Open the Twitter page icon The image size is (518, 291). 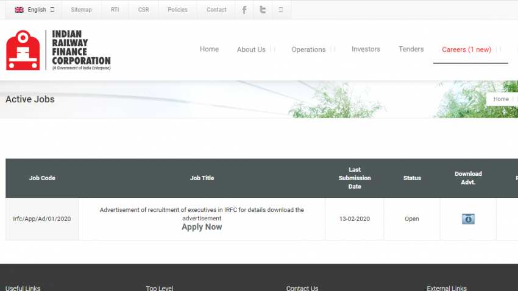tap(263, 10)
